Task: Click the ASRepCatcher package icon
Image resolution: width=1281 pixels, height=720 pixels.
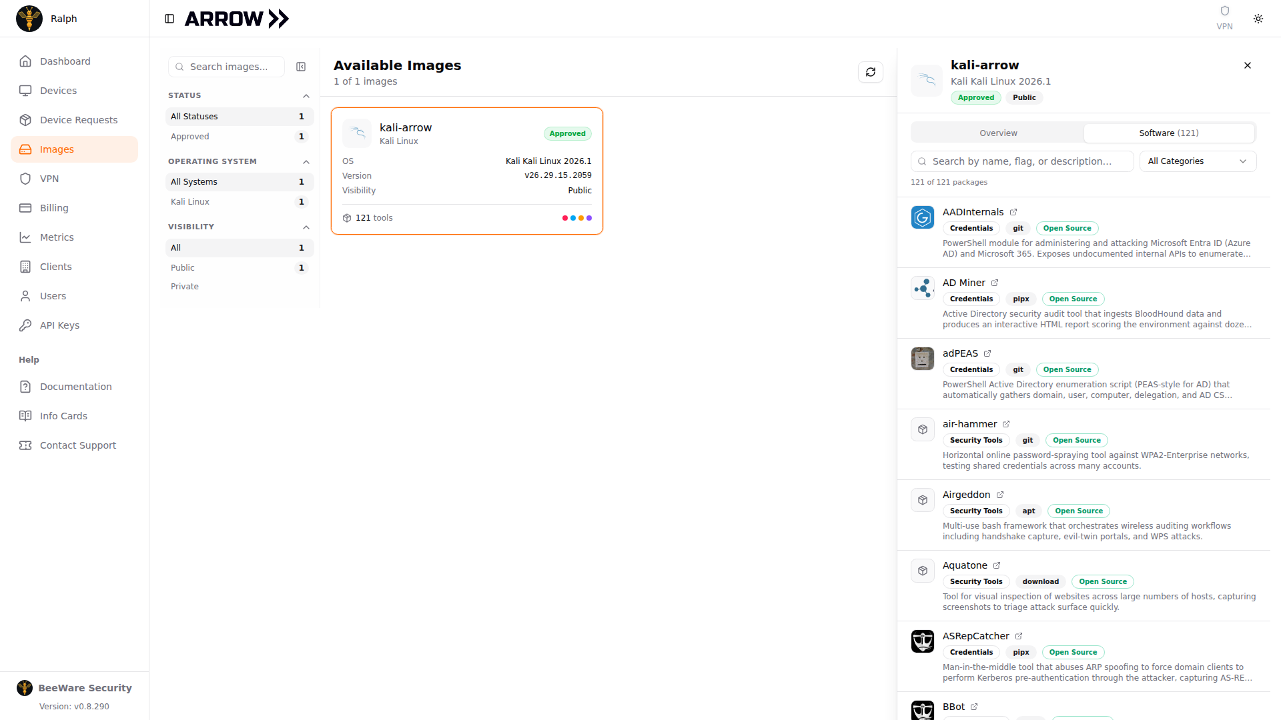Action: 923,641
